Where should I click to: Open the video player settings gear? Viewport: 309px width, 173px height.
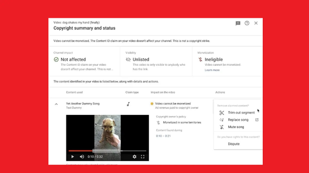(x=134, y=157)
